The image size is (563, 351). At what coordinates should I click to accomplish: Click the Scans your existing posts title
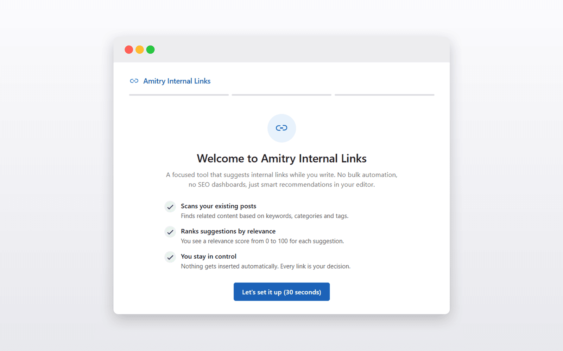tap(219, 206)
